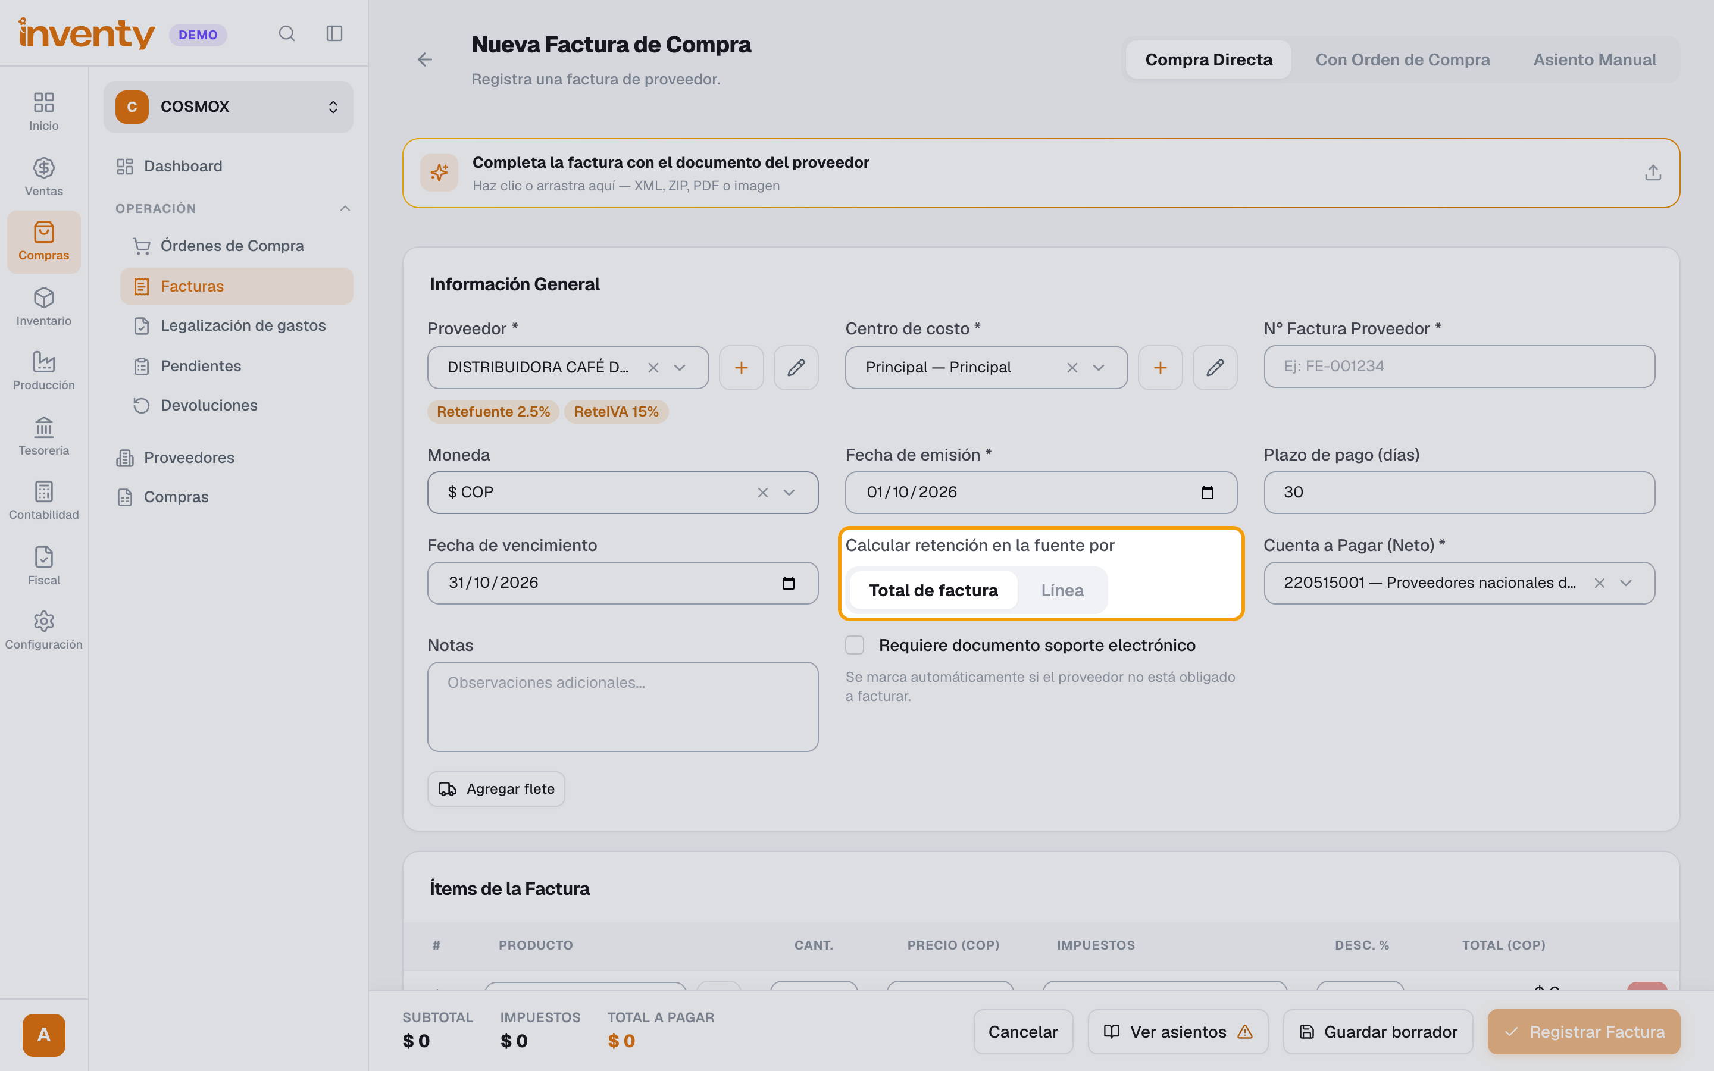Open the Tesorería module
The height and width of the screenshot is (1071, 1714).
pos(44,436)
